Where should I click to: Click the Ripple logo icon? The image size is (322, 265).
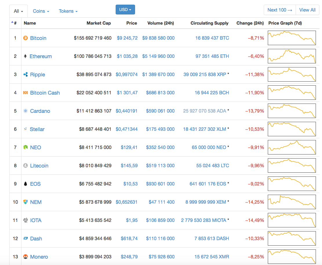click(26, 74)
